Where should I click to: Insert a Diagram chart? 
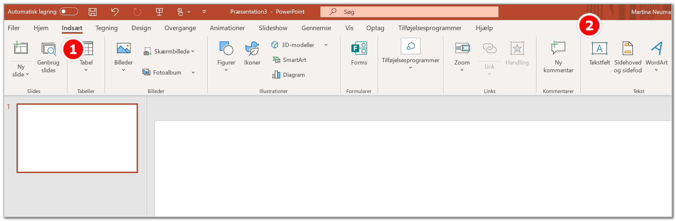(289, 75)
